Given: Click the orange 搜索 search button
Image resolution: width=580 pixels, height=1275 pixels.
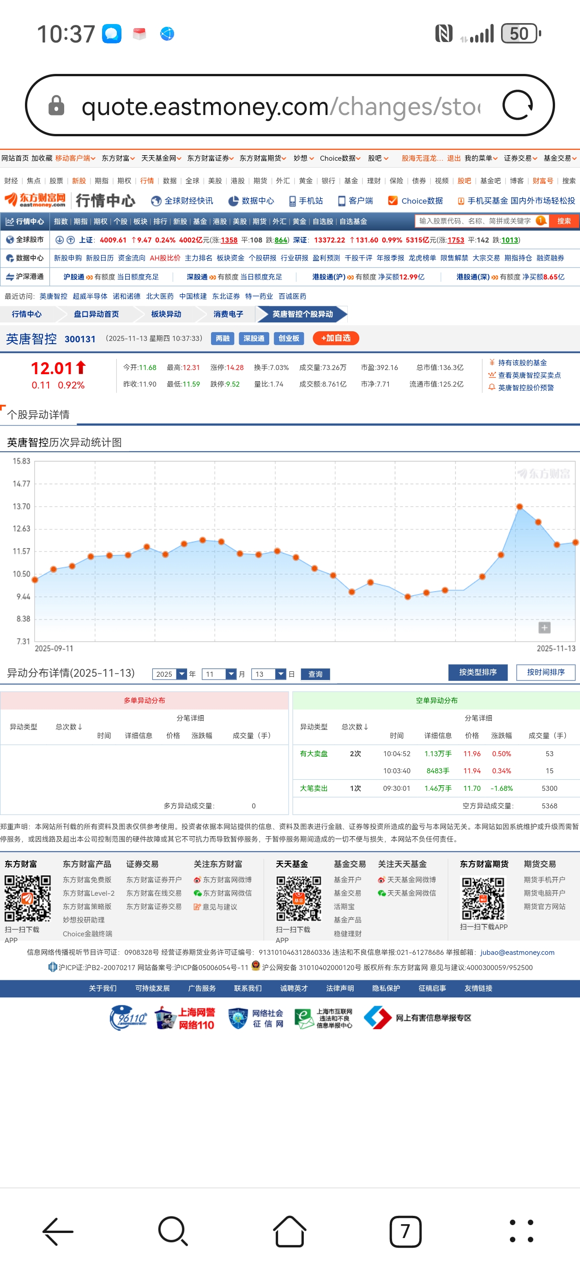Looking at the screenshot, I should (x=564, y=221).
